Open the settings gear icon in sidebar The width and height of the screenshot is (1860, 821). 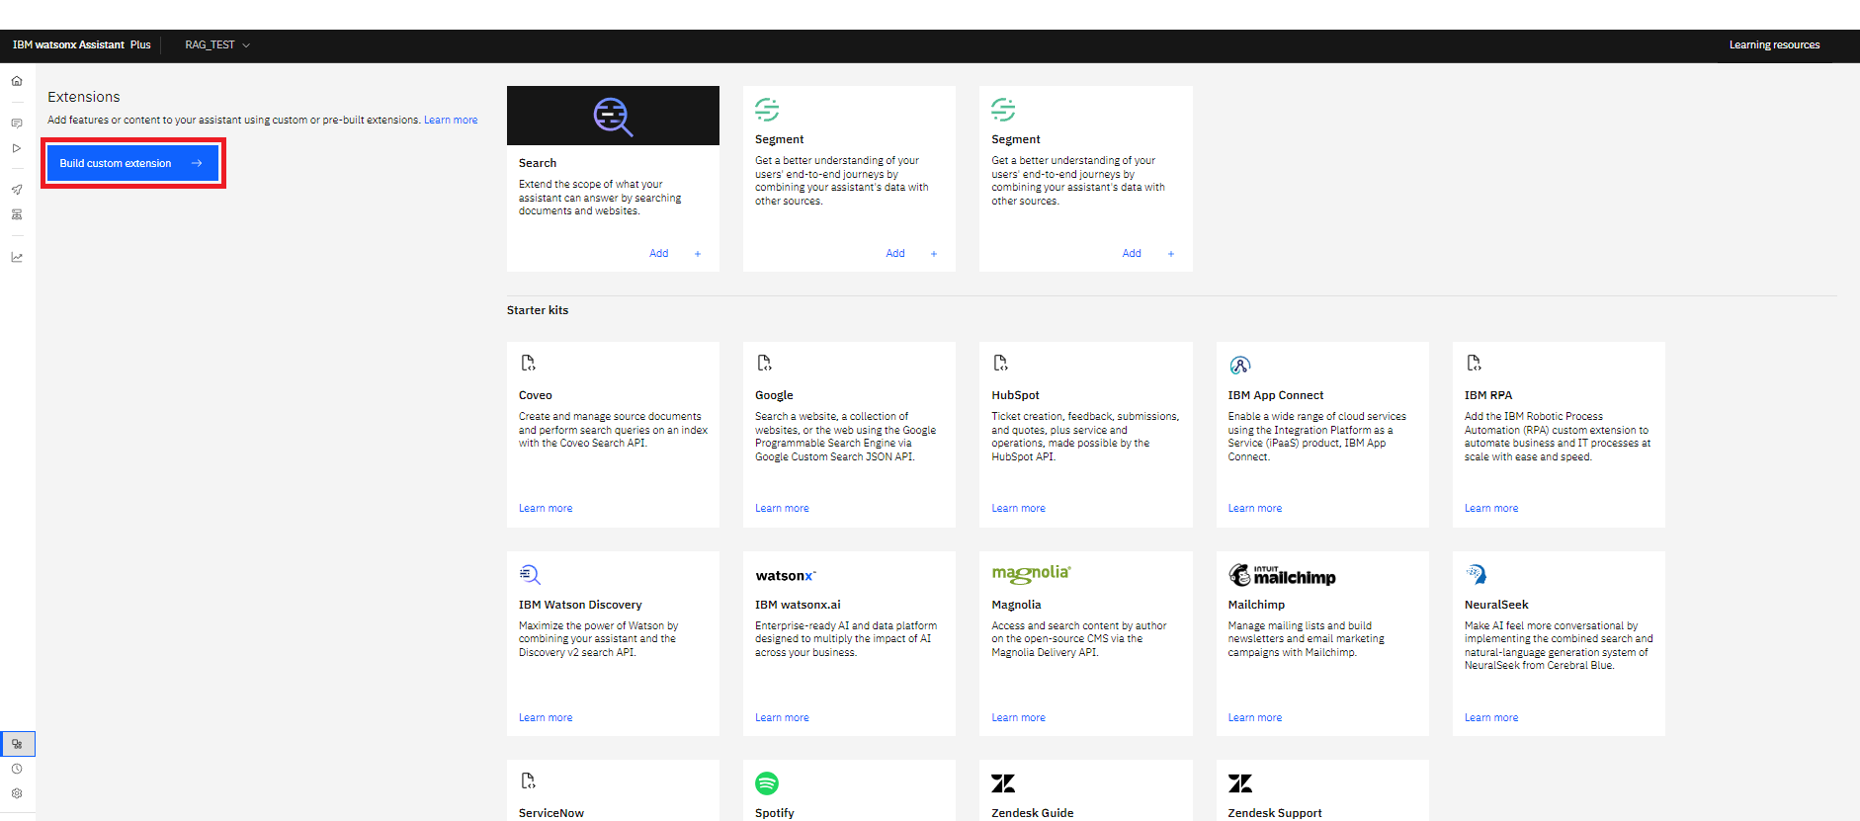(x=17, y=793)
